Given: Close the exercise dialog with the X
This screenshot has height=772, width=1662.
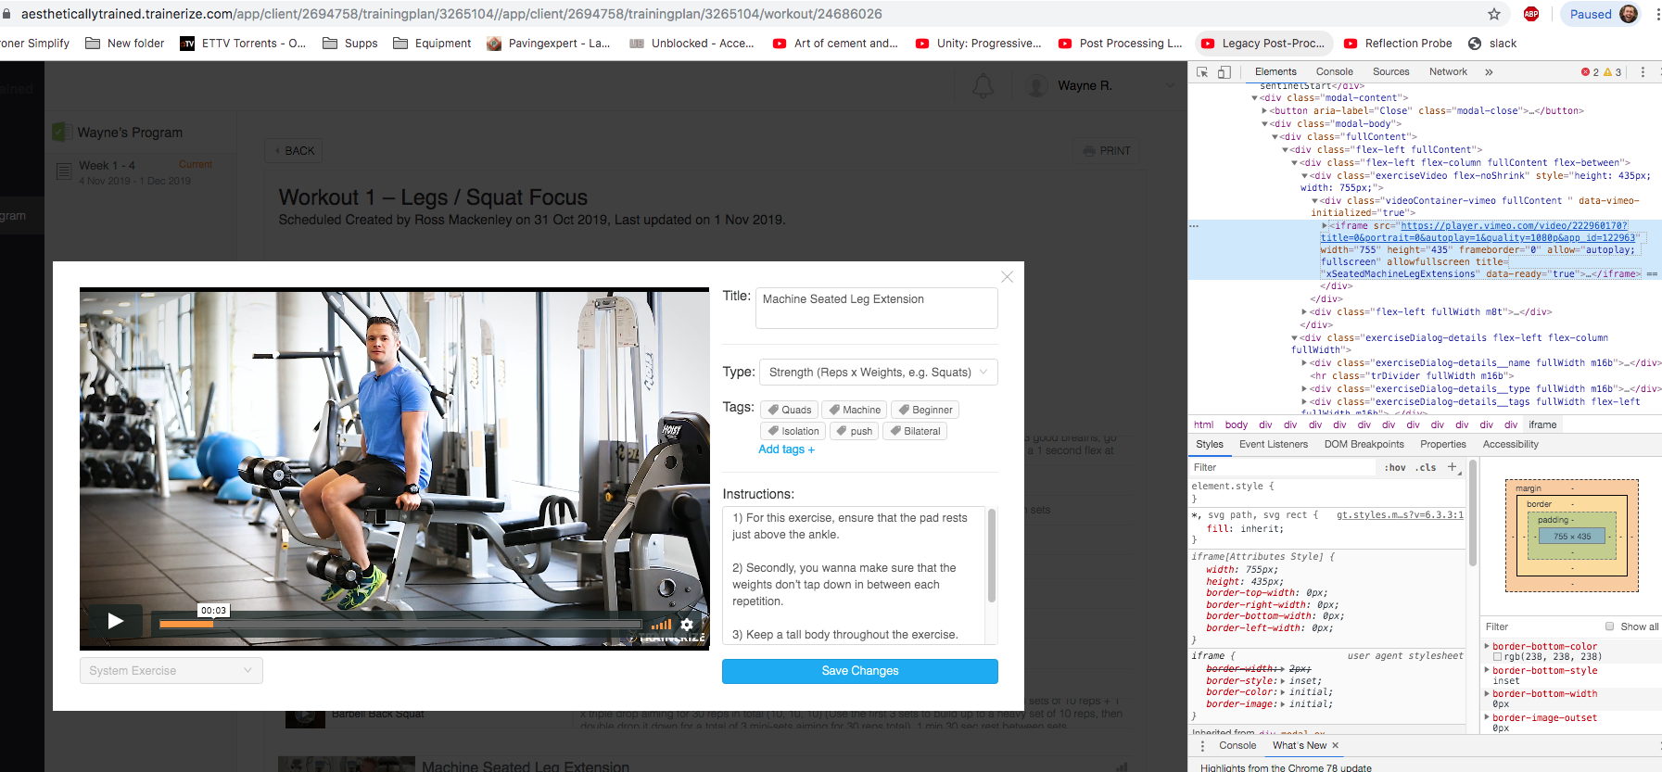Looking at the screenshot, I should click(1008, 277).
